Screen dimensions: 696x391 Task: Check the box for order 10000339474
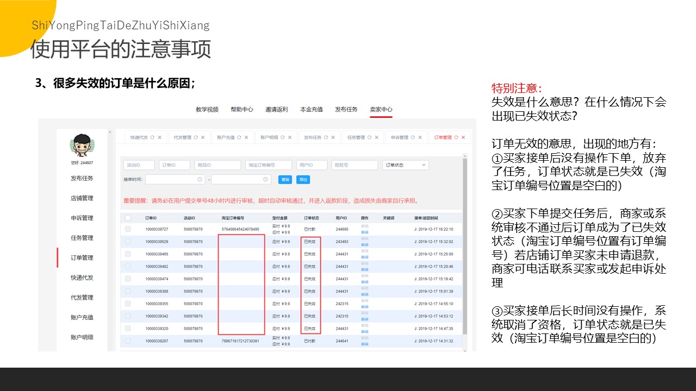pos(128,279)
